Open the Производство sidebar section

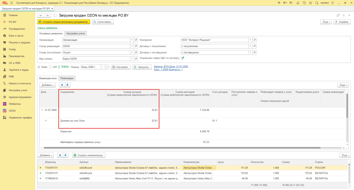17,56
